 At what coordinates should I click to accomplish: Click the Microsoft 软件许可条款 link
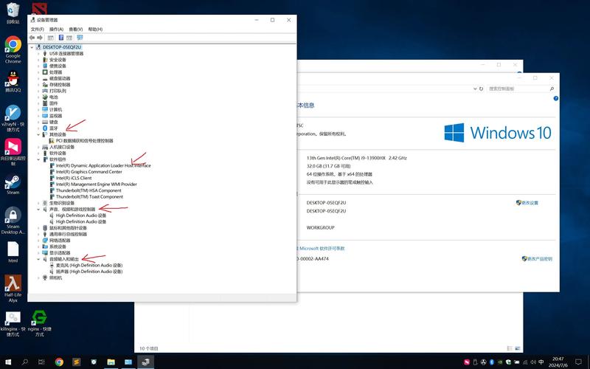click(x=322, y=249)
